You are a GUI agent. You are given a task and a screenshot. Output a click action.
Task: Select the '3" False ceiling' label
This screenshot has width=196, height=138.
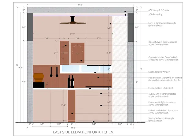[155, 14]
